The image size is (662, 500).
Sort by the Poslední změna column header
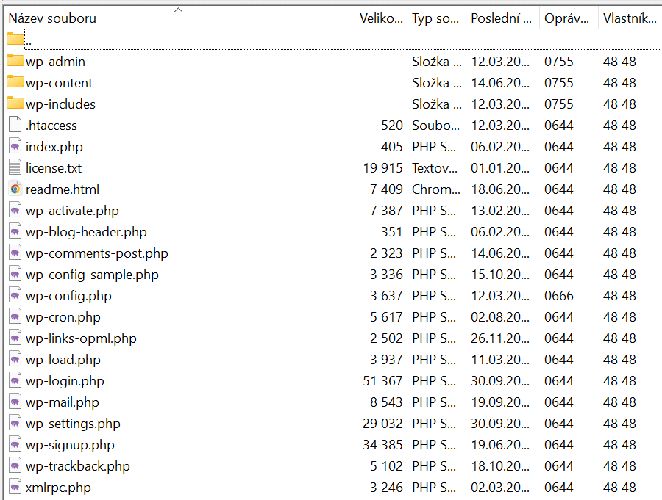click(502, 18)
